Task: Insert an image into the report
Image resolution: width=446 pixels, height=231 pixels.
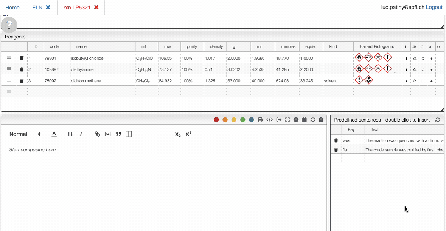Action: tap(108, 134)
